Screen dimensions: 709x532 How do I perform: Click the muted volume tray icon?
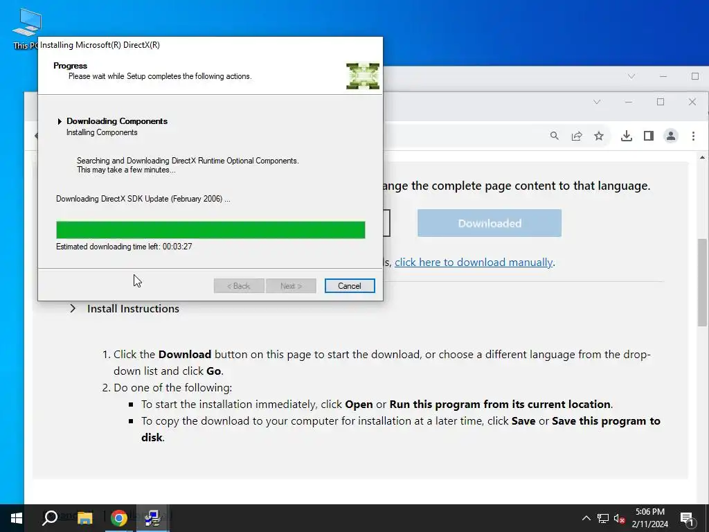(x=620, y=518)
